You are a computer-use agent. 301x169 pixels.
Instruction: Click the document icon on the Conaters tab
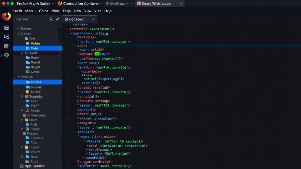(66, 19)
